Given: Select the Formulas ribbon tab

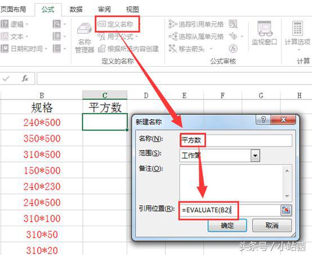Looking at the screenshot, I should [x=48, y=10].
